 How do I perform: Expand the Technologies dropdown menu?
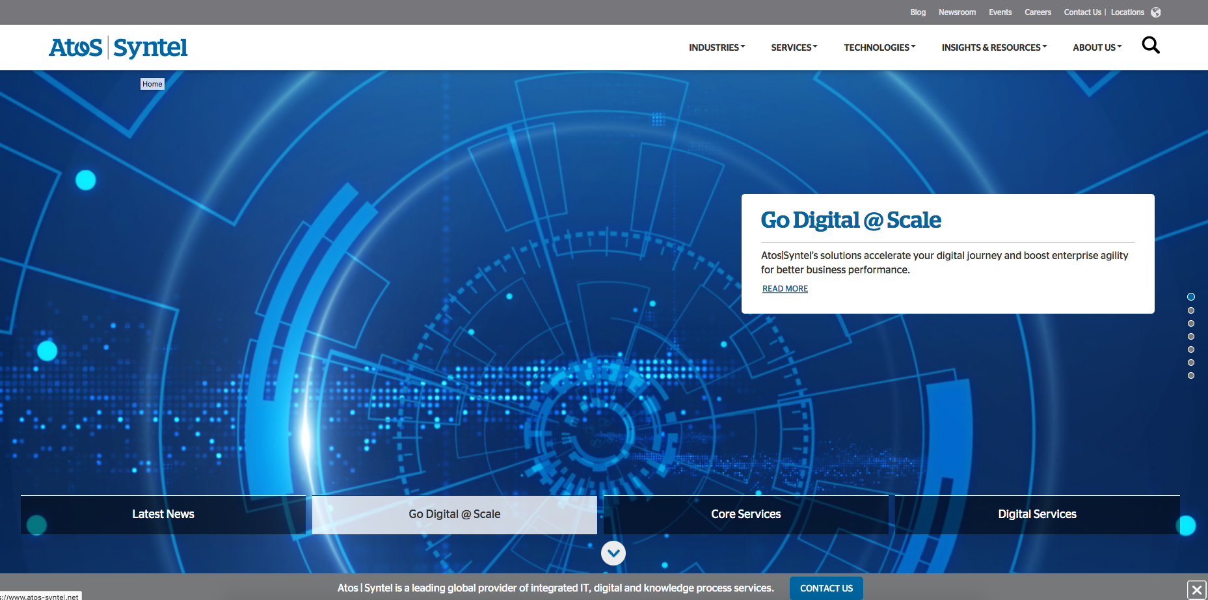(879, 48)
